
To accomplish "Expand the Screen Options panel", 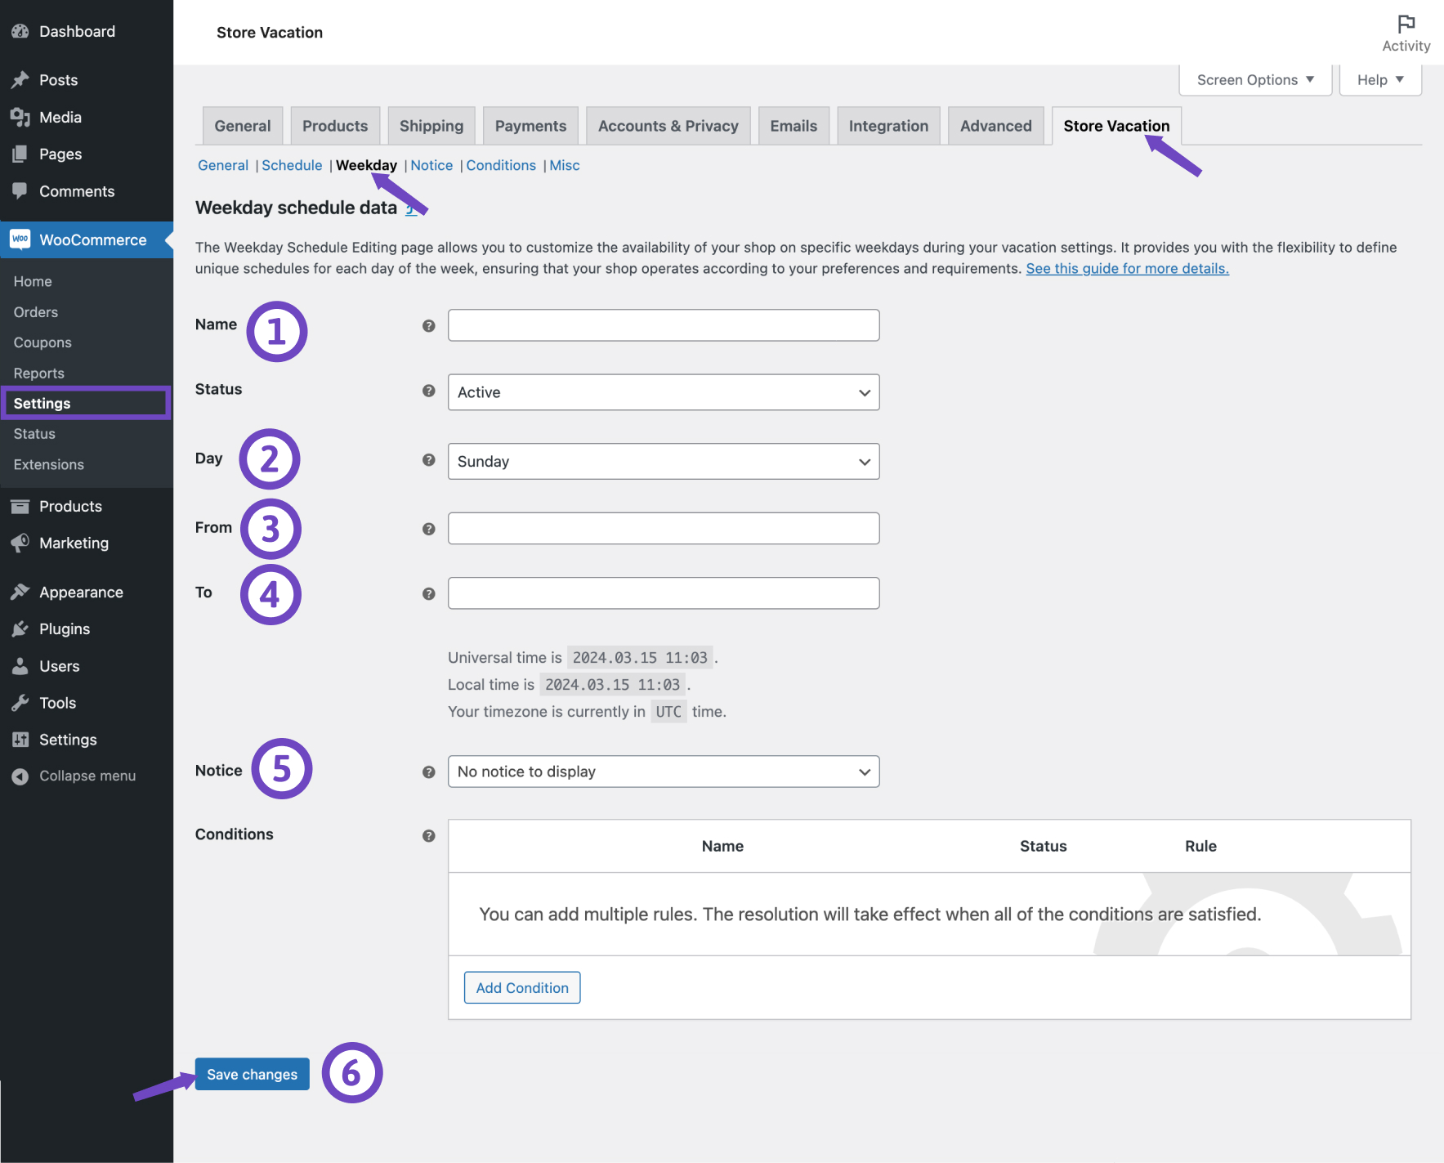I will [x=1254, y=79].
